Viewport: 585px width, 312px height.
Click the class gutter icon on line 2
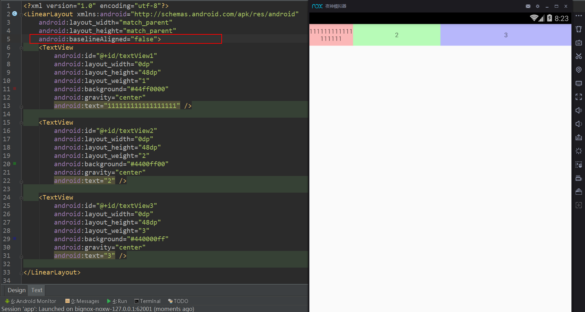coord(15,14)
